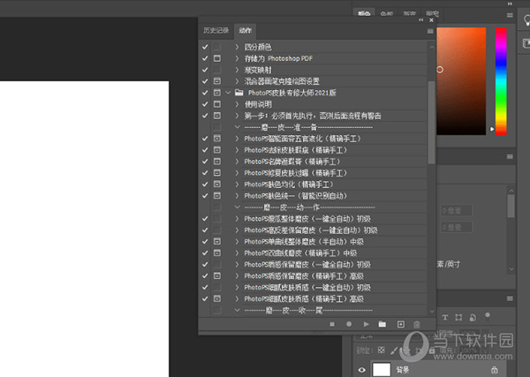Click the rainbow hue slider strip
This screenshot has height=377, width=530.
coord(501,79)
